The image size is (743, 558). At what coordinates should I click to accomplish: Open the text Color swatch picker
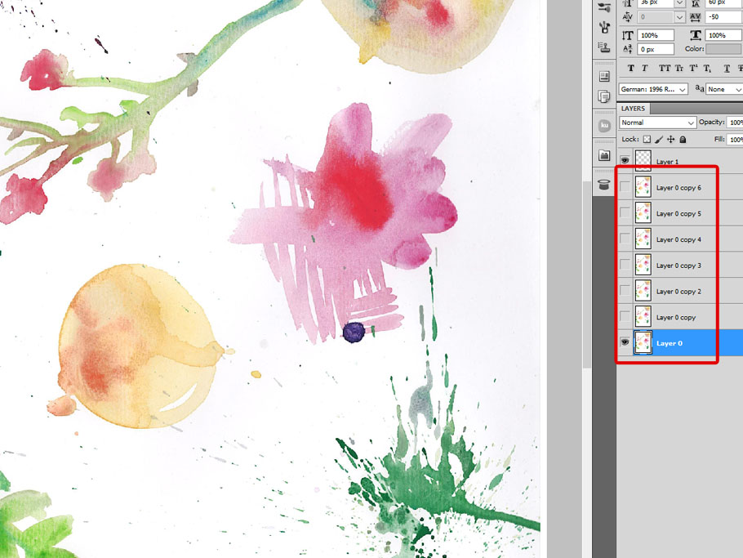(x=722, y=47)
